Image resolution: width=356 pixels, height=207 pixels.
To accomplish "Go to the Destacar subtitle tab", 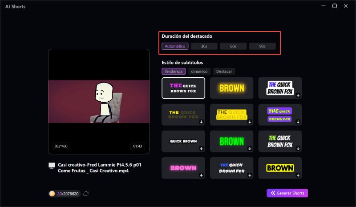I will [x=224, y=71].
